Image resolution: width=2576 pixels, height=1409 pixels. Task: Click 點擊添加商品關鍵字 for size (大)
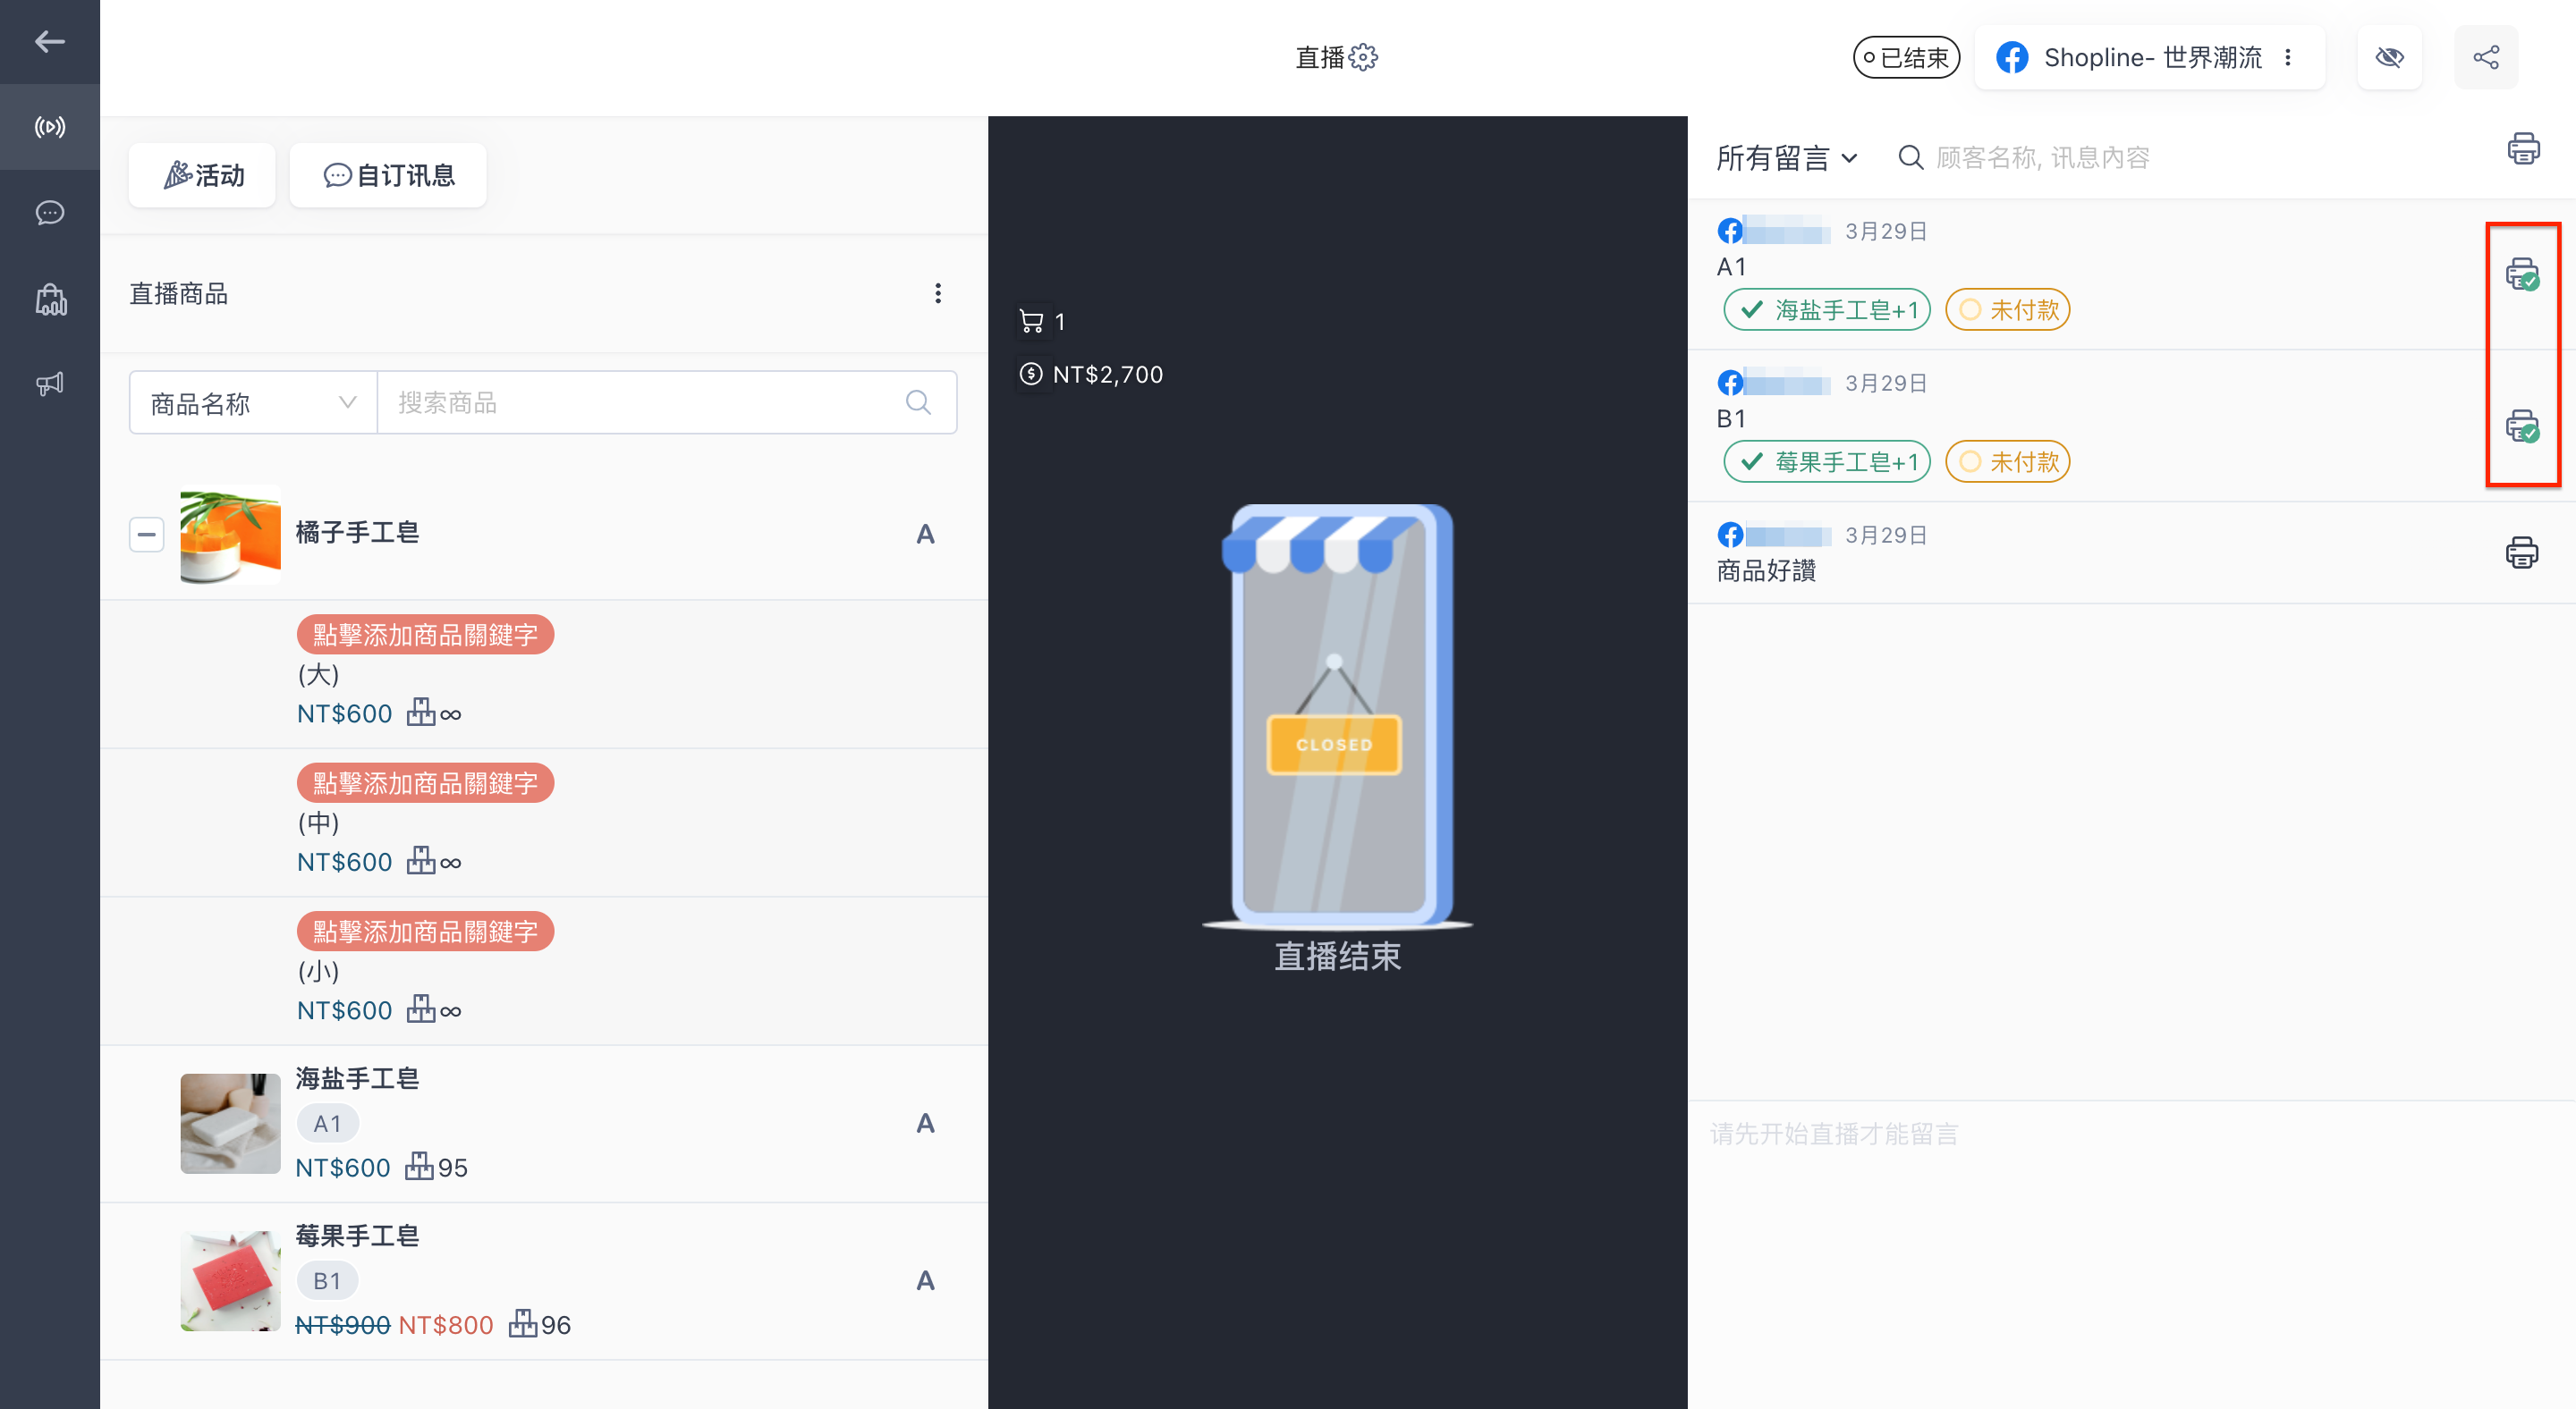tap(425, 635)
